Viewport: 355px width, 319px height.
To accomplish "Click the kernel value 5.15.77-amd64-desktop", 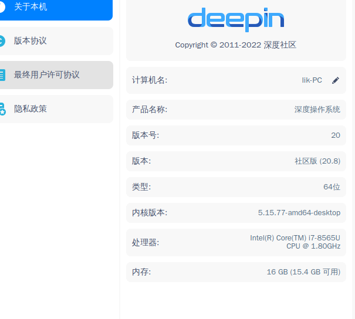I will click(299, 213).
